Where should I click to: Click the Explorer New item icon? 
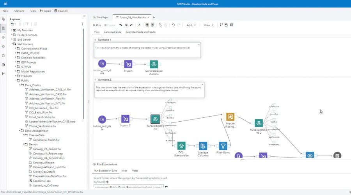[13, 24]
